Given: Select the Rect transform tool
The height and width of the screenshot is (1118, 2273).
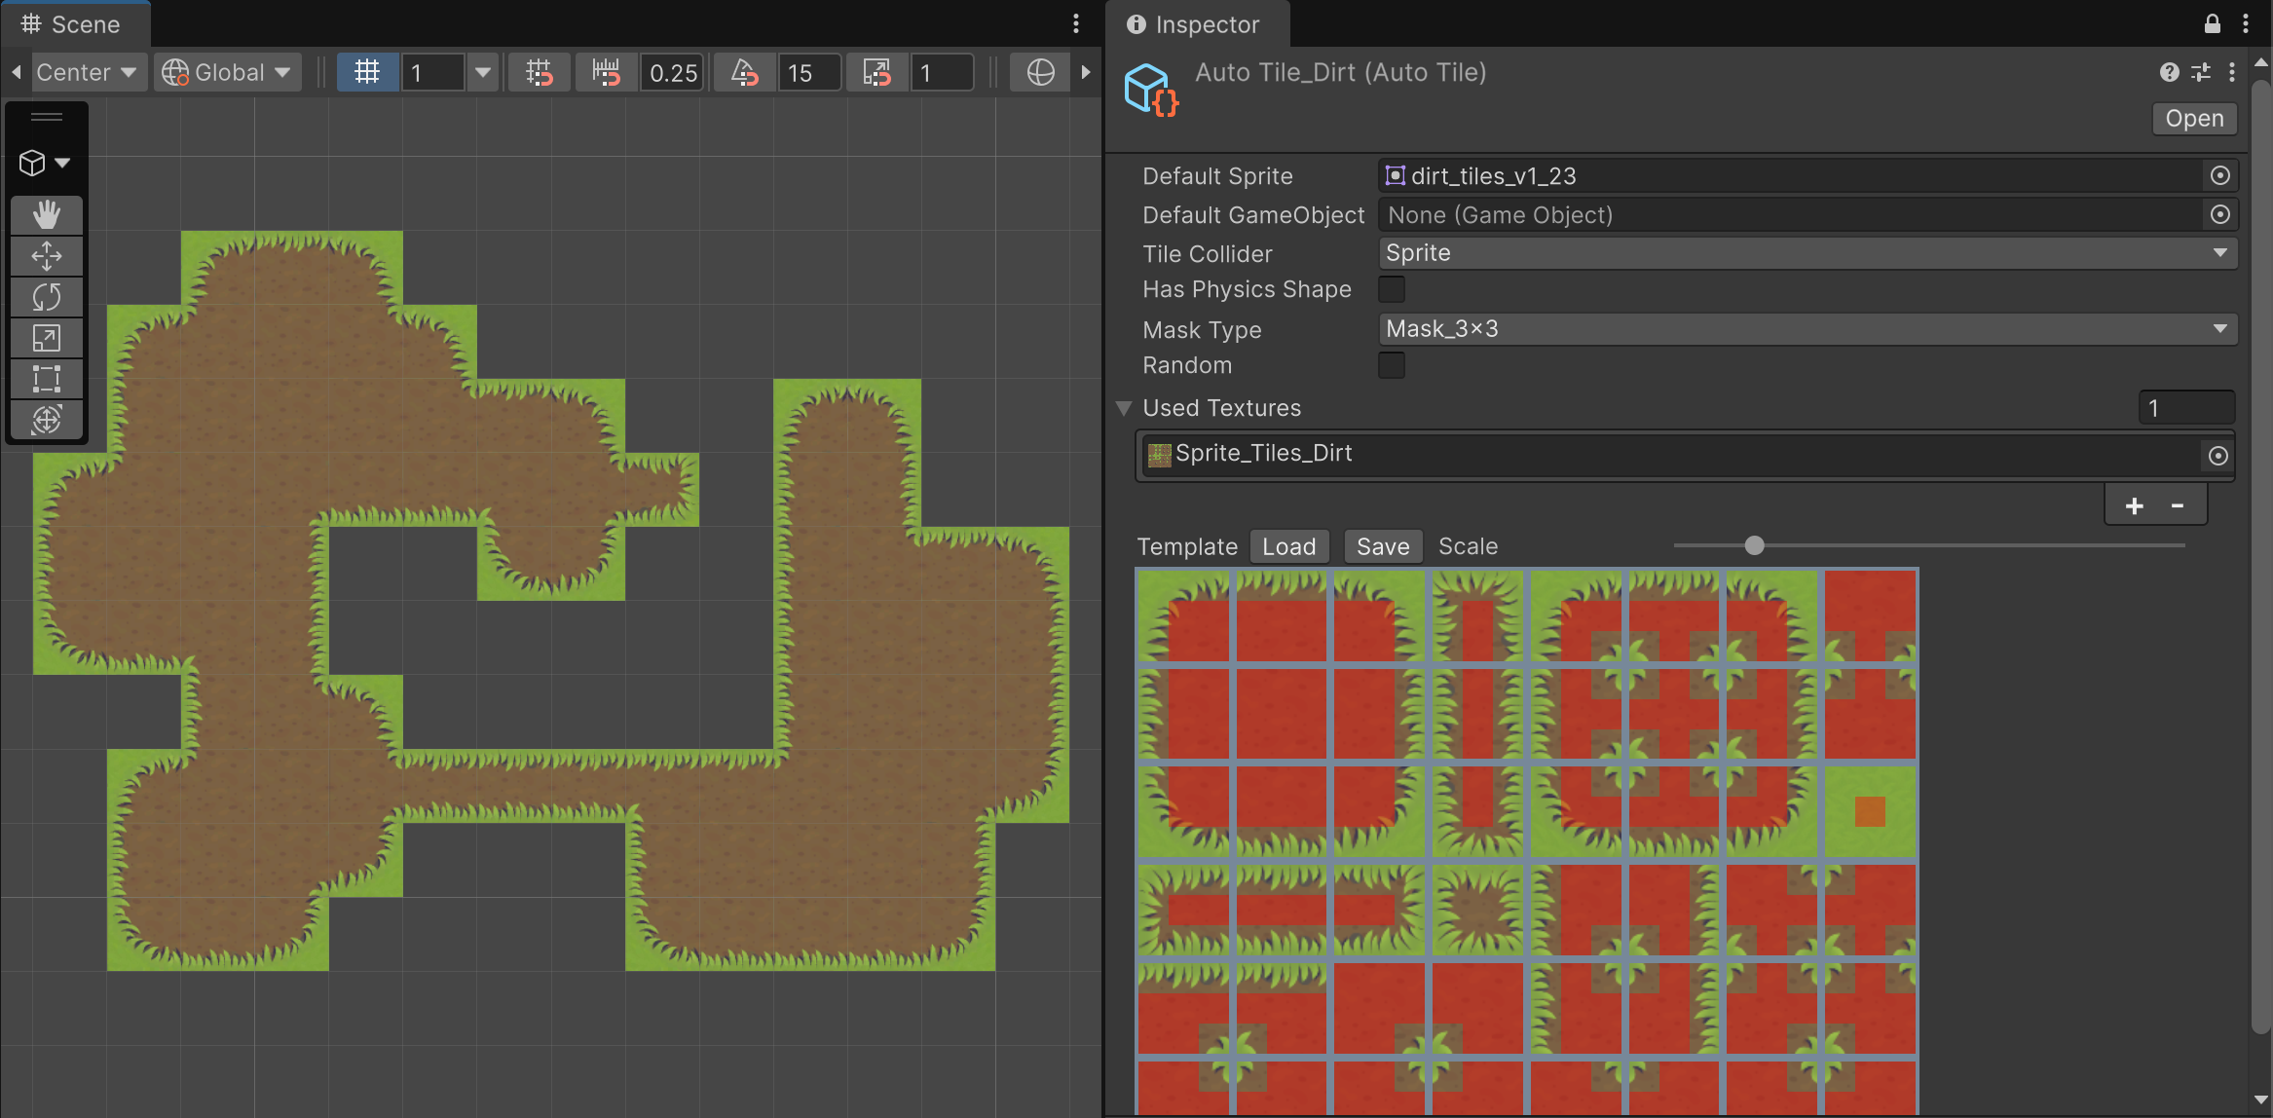Looking at the screenshot, I should tap(46, 379).
